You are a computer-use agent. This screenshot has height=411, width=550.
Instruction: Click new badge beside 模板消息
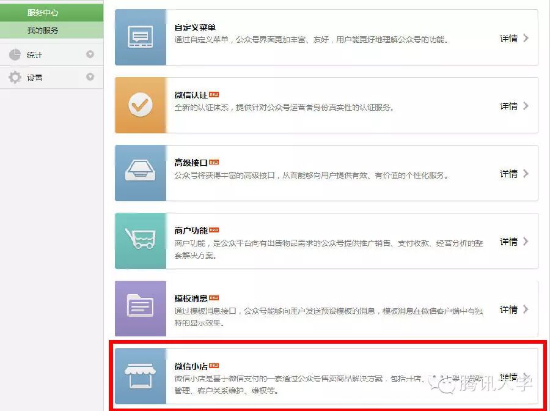(214, 298)
